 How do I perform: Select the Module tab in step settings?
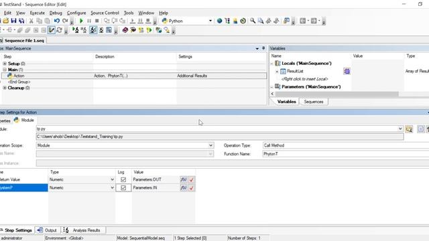click(x=24, y=120)
